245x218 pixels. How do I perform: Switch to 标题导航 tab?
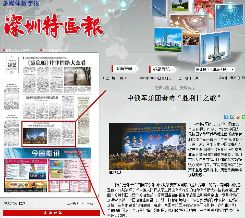162,69
